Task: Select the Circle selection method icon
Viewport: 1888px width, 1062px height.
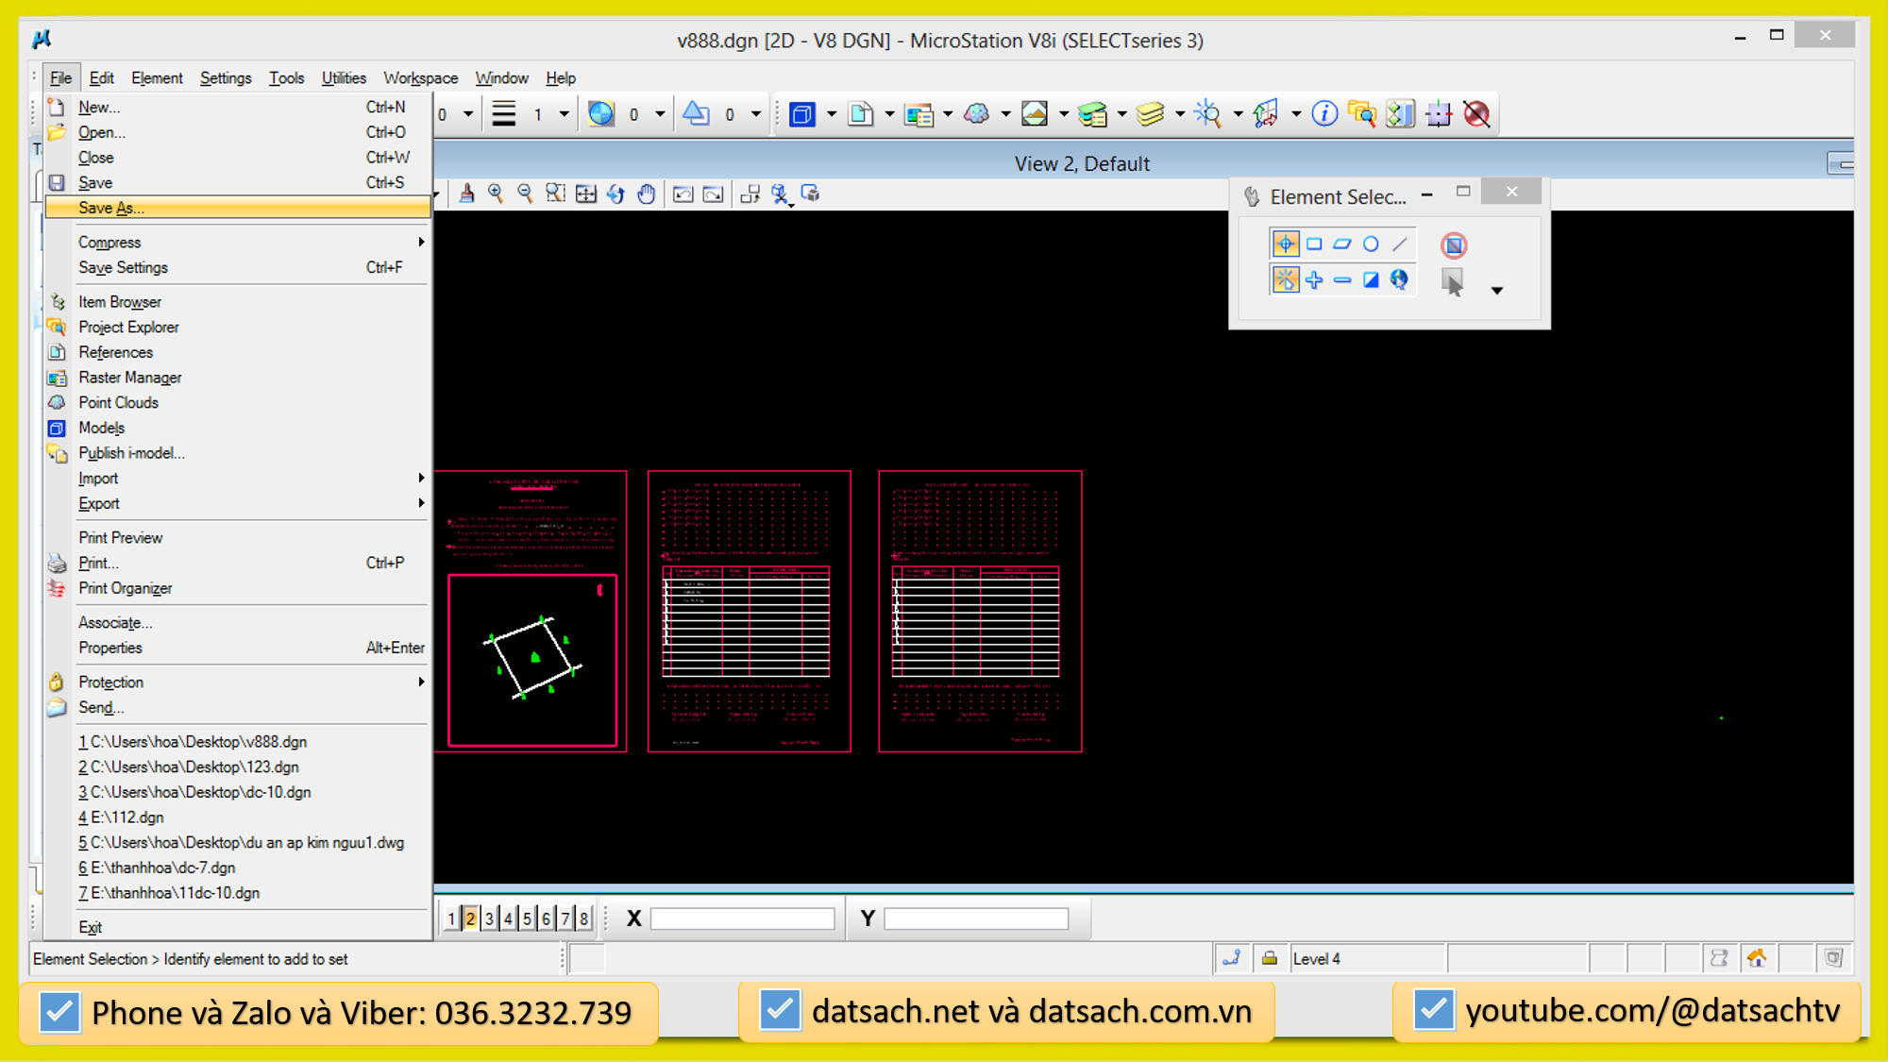Action: coord(1371,244)
